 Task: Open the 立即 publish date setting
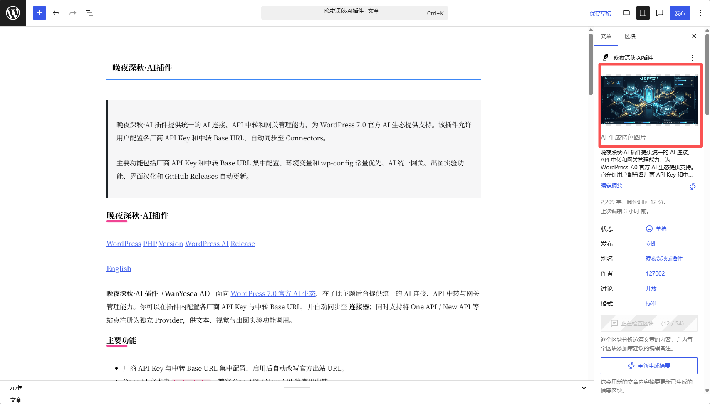tap(651, 244)
